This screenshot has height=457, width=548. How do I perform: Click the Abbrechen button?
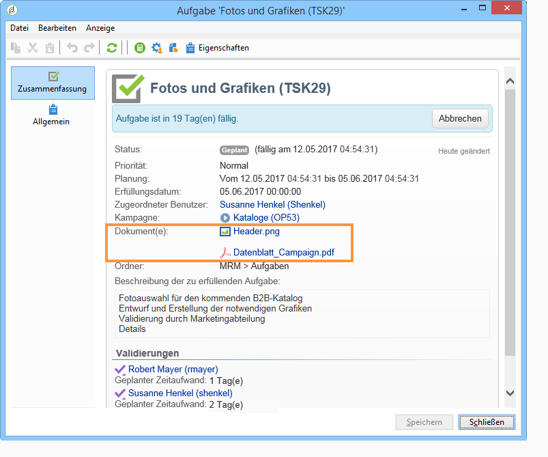[460, 119]
